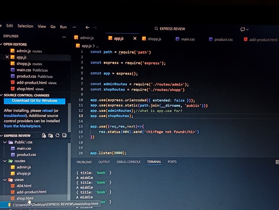Collapse all folders in the explorer
279x210 pixels.
pyautogui.click(x=64, y=135)
